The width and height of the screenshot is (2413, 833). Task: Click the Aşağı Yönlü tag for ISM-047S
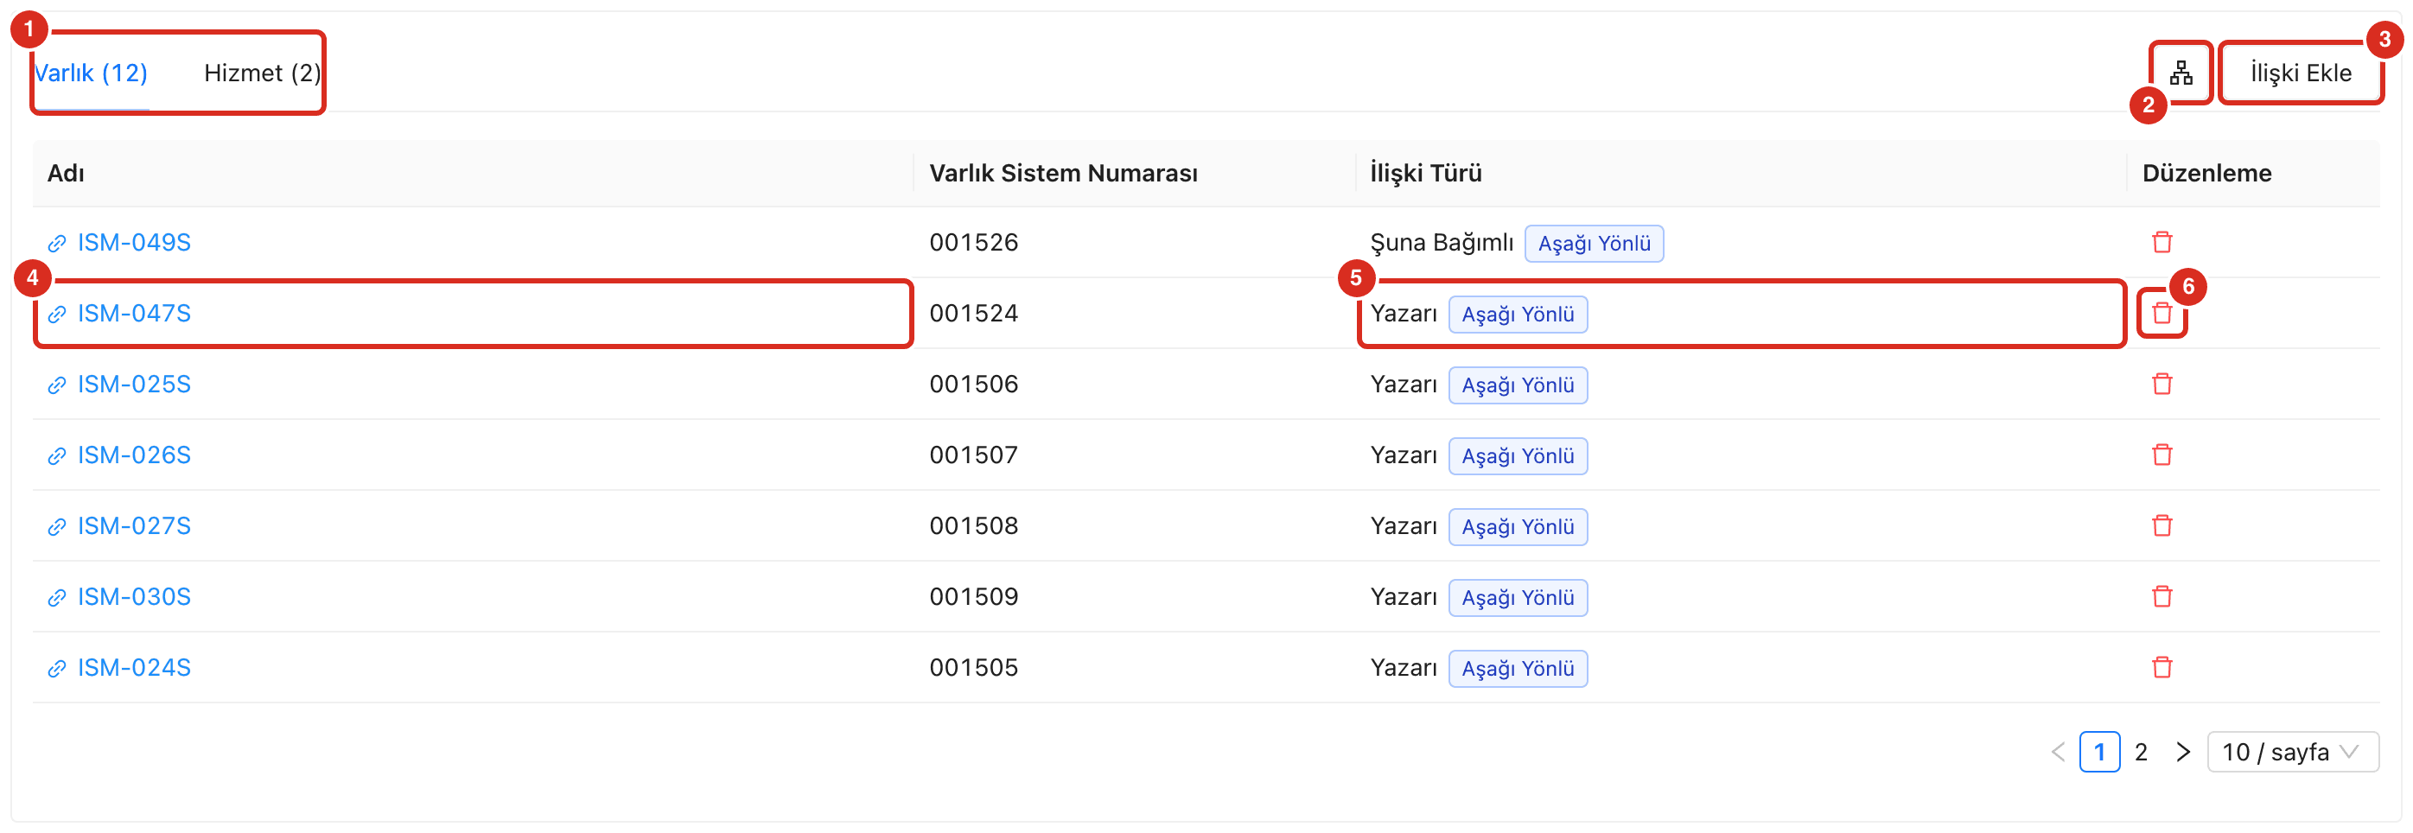click(x=1518, y=315)
